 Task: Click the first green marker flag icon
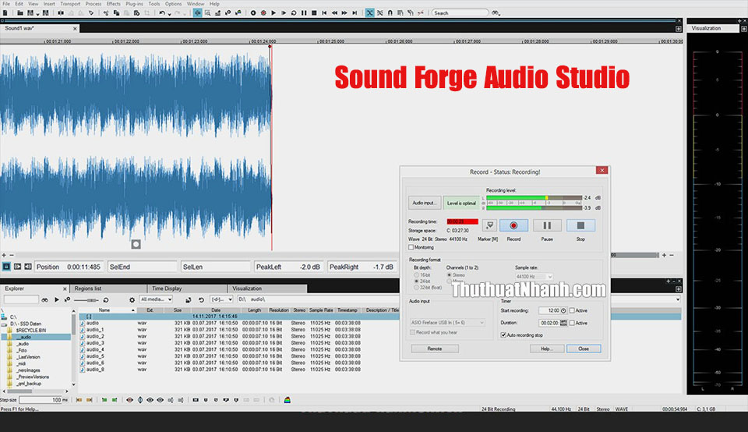coord(104,400)
